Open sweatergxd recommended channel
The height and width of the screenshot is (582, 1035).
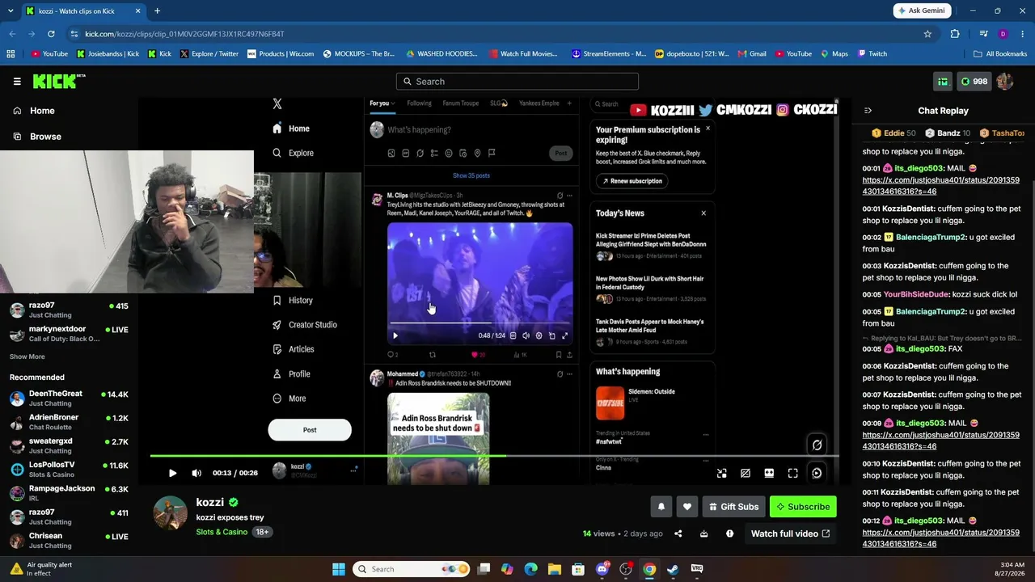tap(69, 446)
